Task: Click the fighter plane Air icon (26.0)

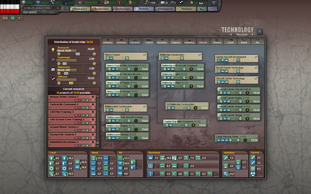Action: coord(120,163)
